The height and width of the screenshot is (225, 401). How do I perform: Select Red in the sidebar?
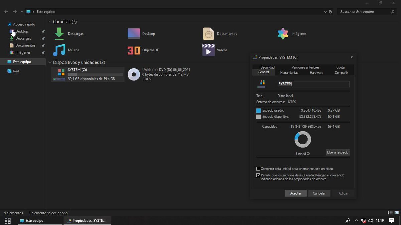(16, 71)
